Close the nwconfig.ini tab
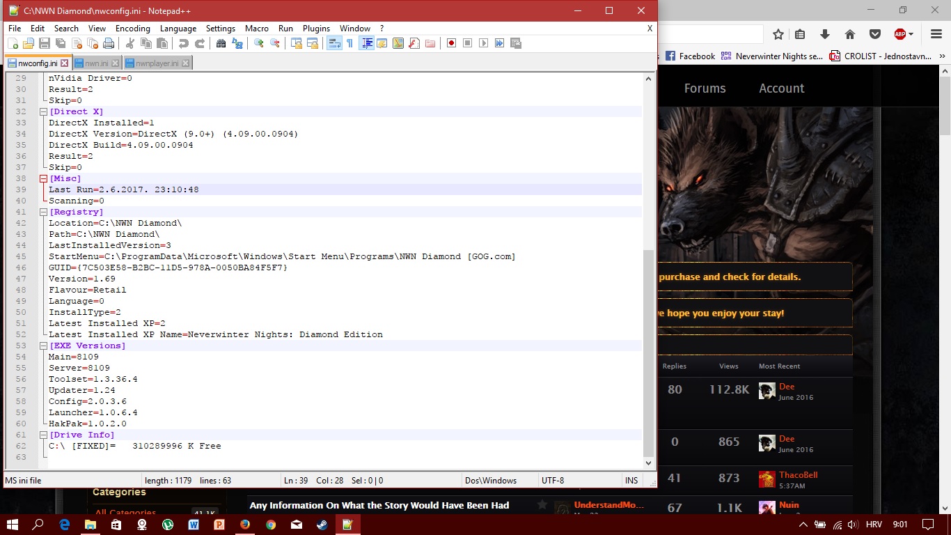951x535 pixels. 64,63
